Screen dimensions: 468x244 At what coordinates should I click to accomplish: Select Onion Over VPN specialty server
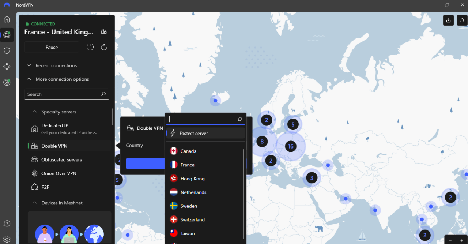click(58, 173)
